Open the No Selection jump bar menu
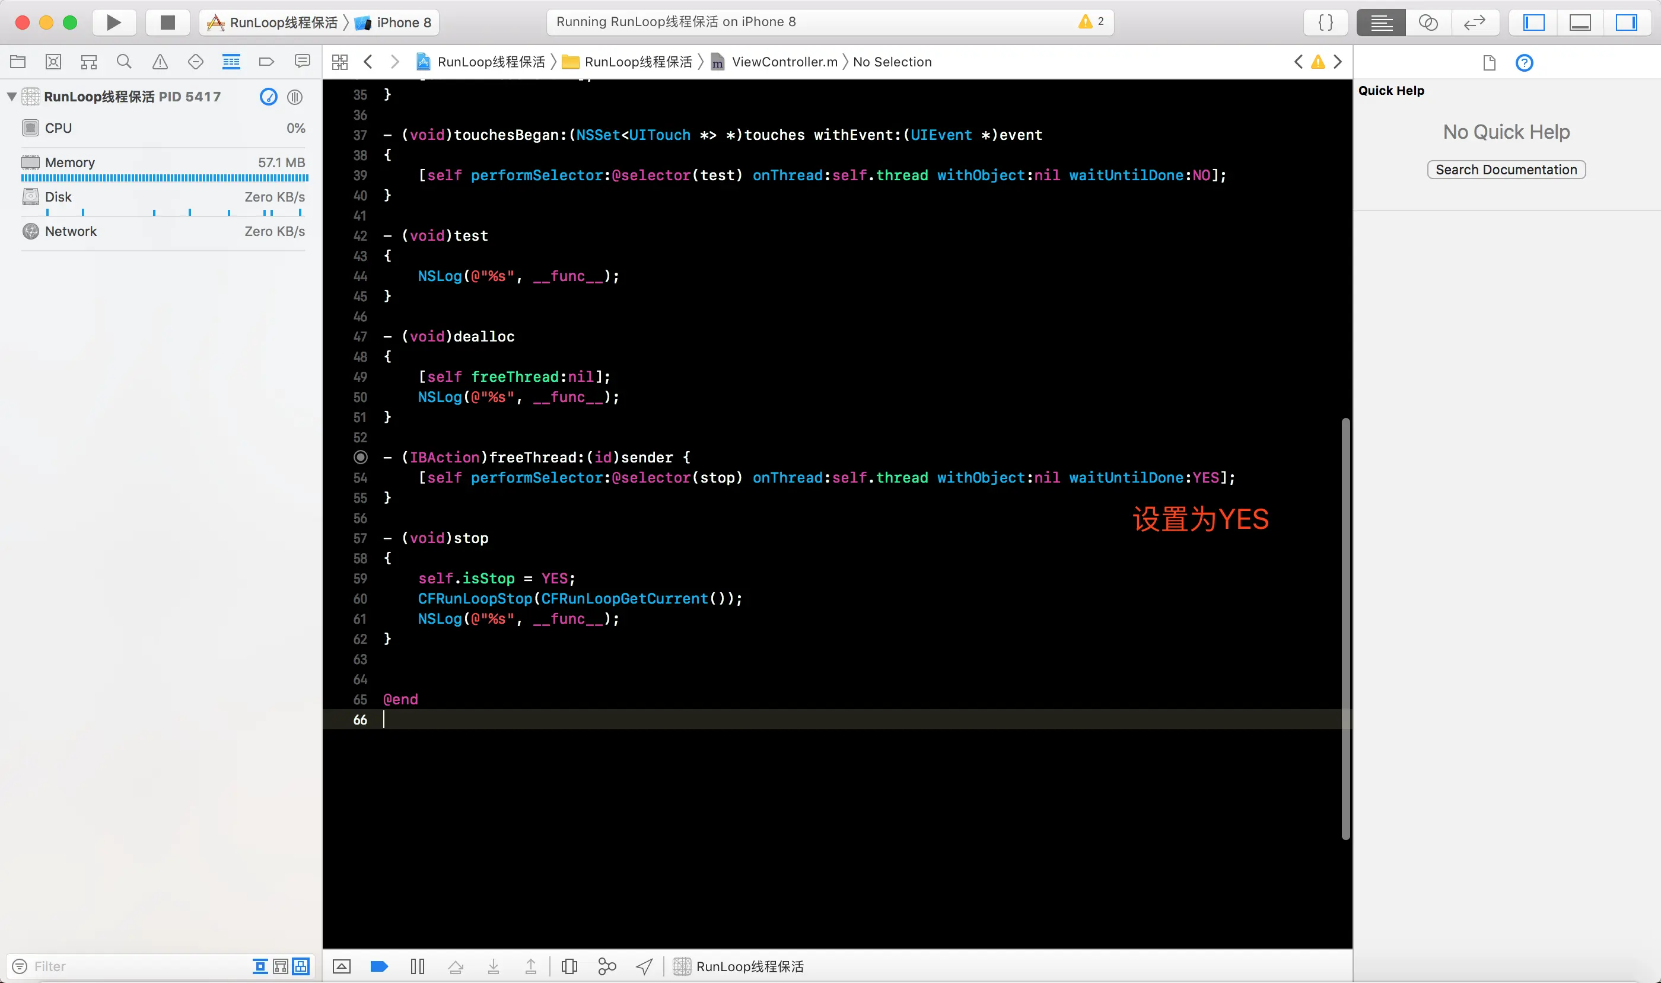Viewport: 1661px width, 983px height. [x=892, y=62]
